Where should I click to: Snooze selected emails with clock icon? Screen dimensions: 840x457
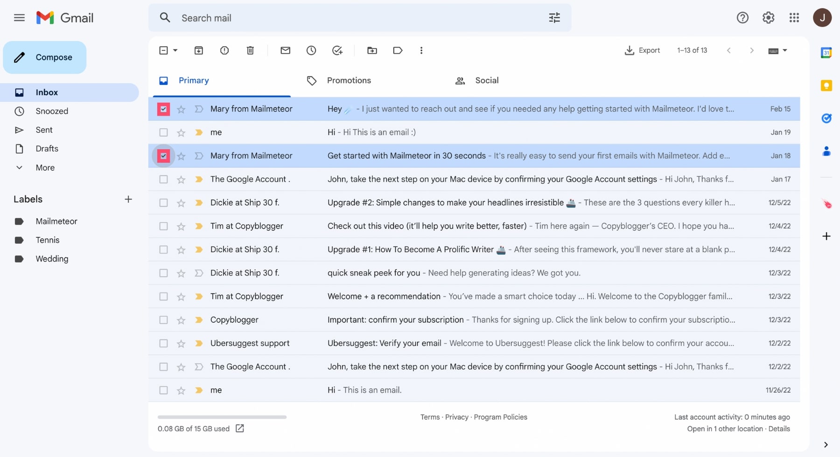(x=311, y=50)
